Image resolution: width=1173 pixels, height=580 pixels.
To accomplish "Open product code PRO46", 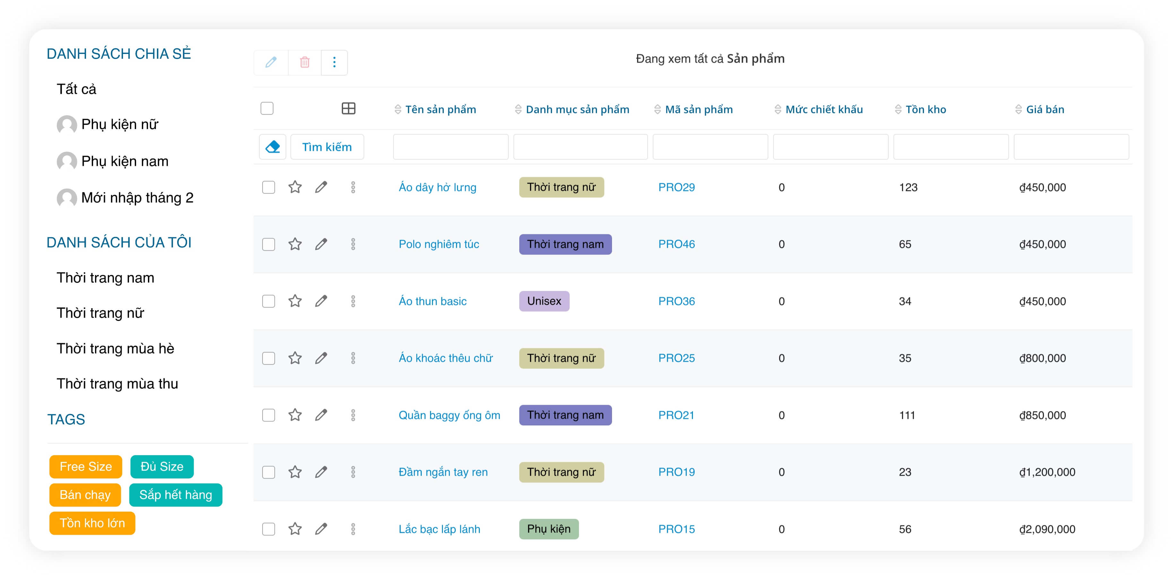I will pyautogui.click(x=676, y=244).
